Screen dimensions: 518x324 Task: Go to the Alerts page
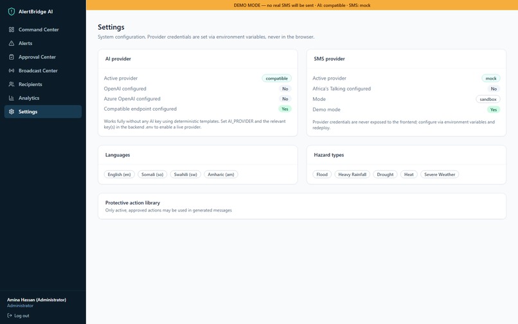click(43, 43)
